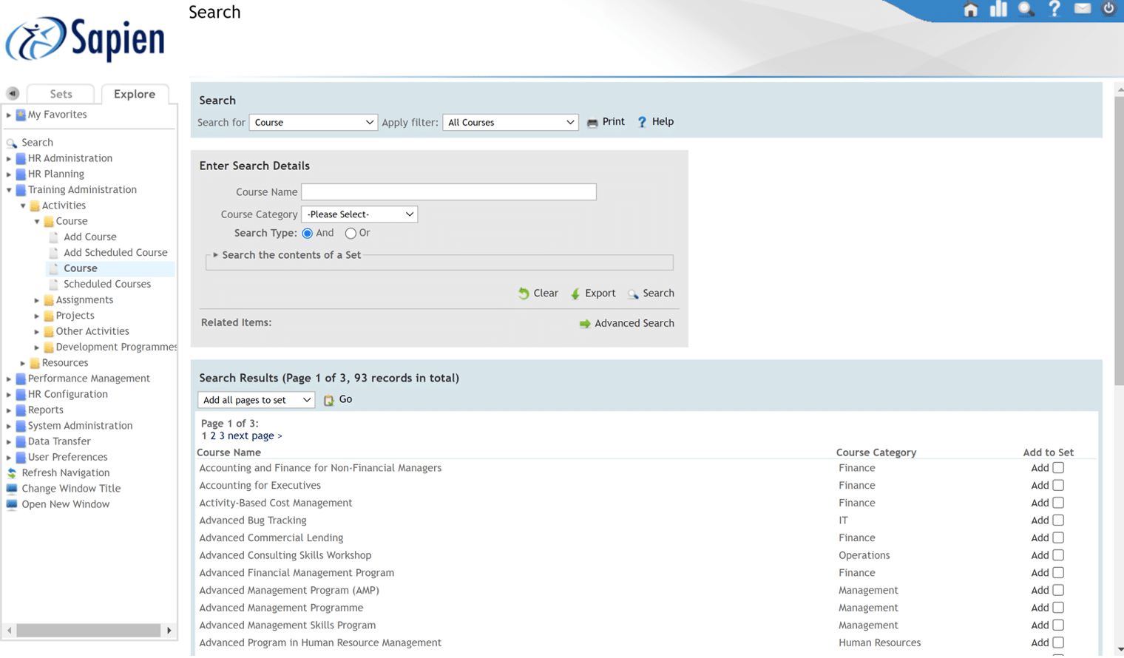This screenshot has width=1124, height=658.
Task: Collapse the Training Administration tree node
Action: tap(9, 189)
